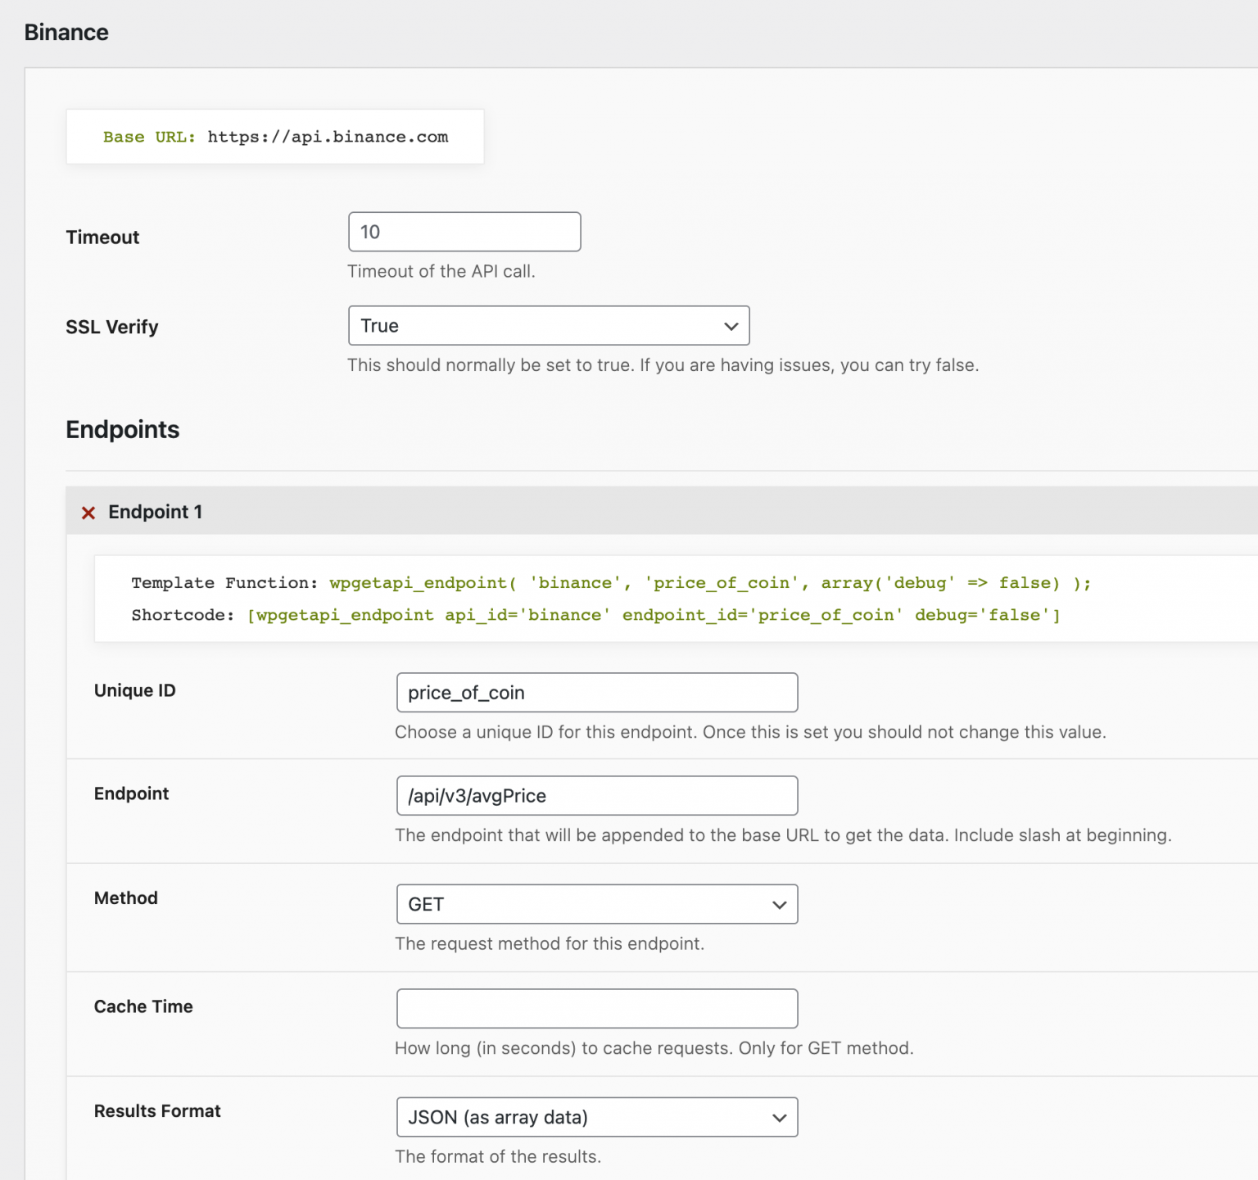Image resolution: width=1258 pixels, height=1180 pixels.
Task: Click the Method dropdown chevron
Action: (778, 904)
